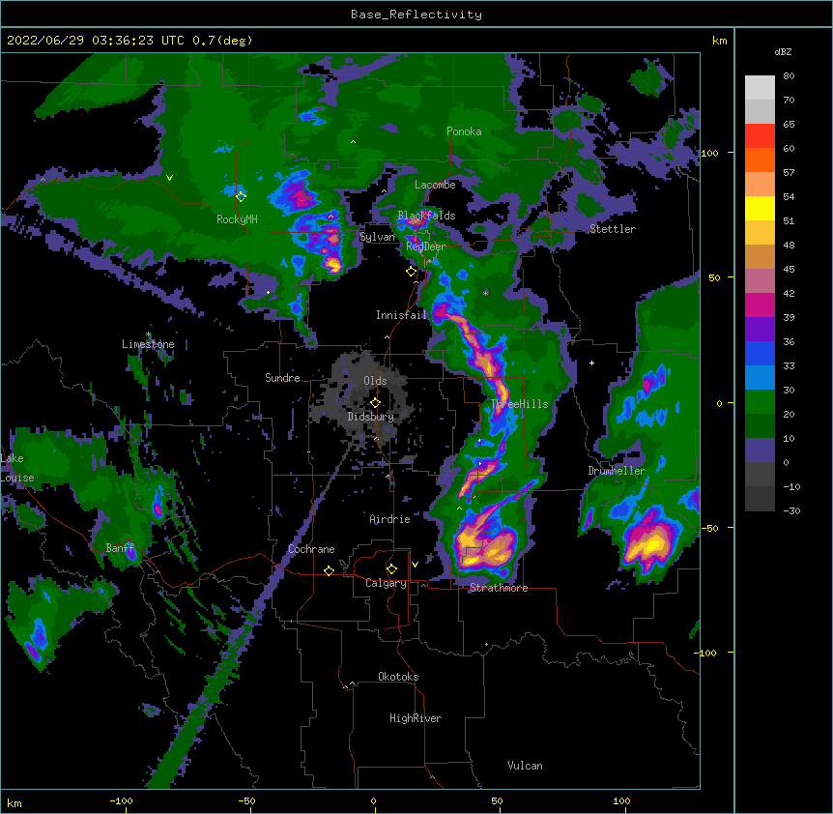Click the Blackfalds label
Image resolution: width=833 pixels, height=814 pixels.
(x=426, y=216)
